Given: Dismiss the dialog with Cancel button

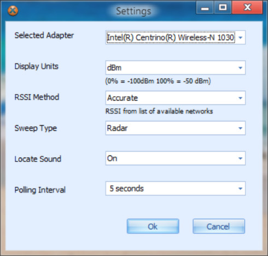Looking at the screenshot, I should pyautogui.click(x=219, y=226).
